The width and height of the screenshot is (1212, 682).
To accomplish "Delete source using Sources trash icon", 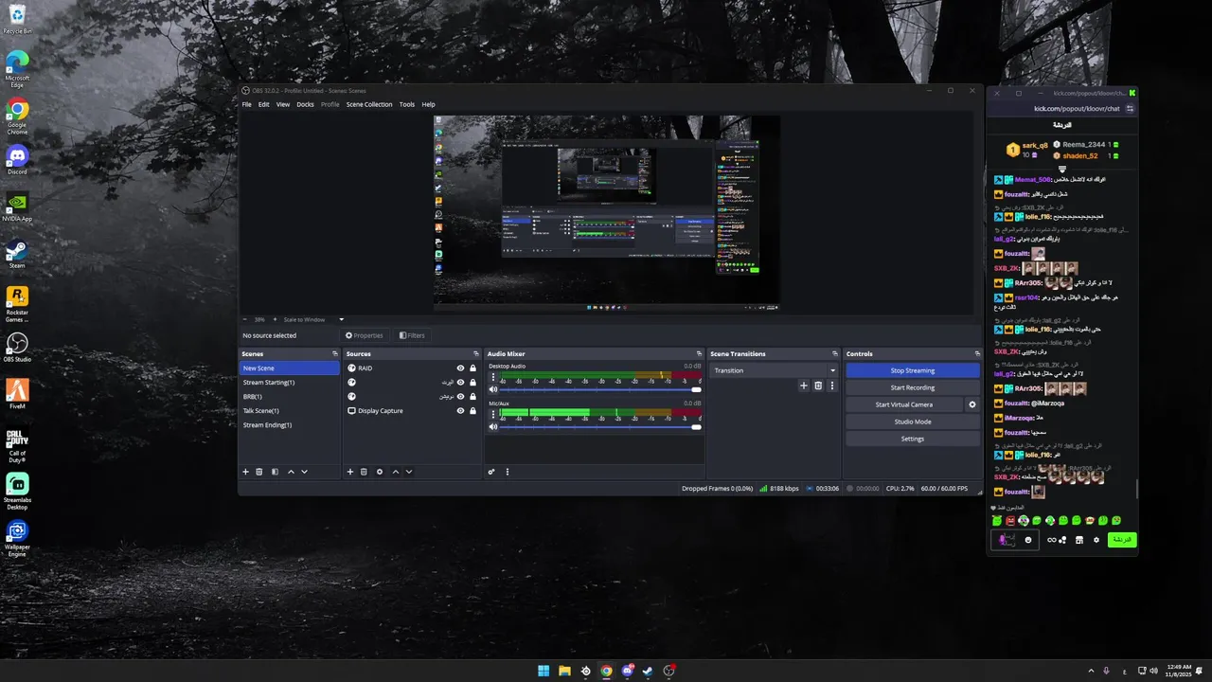I will click(364, 472).
